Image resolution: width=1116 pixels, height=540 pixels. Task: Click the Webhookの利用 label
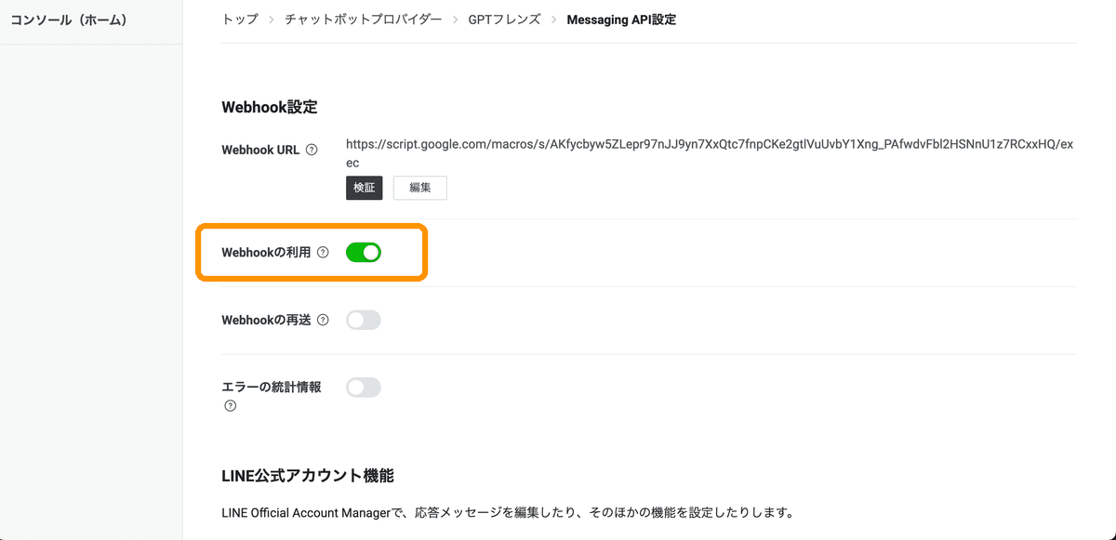pos(266,252)
